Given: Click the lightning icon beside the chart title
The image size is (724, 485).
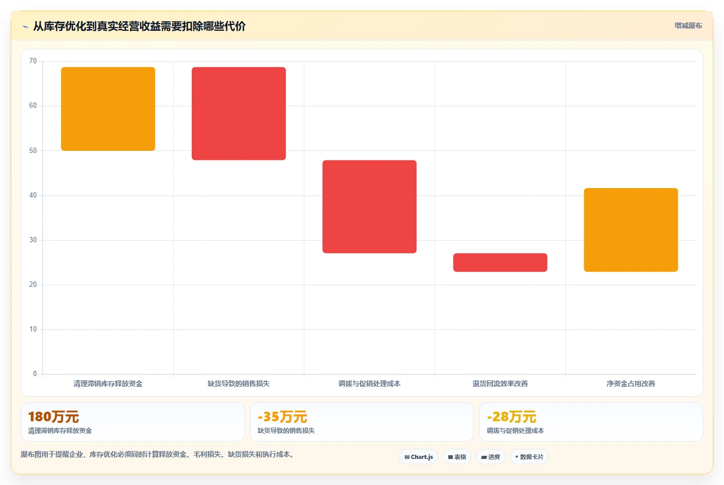Looking at the screenshot, I should pos(25,27).
